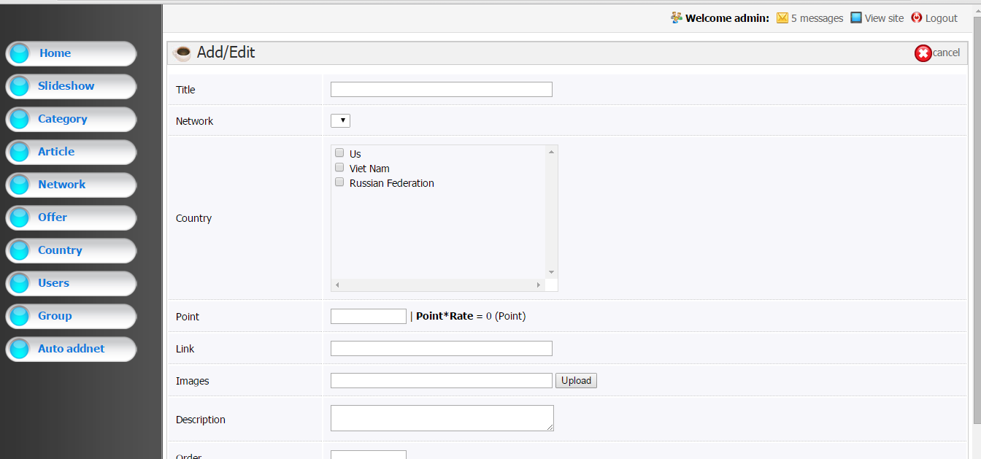This screenshot has height=459, width=981.
Task: Open the Network dropdown
Action: [x=341, y=120]
